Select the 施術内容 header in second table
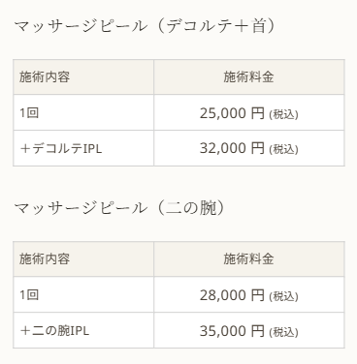This screenshot has width=357, height=364. click(83, 259)
